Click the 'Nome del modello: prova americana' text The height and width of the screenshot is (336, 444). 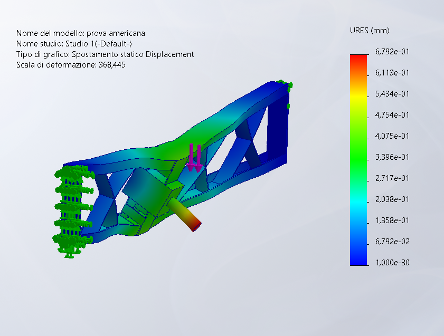(81, 33)
